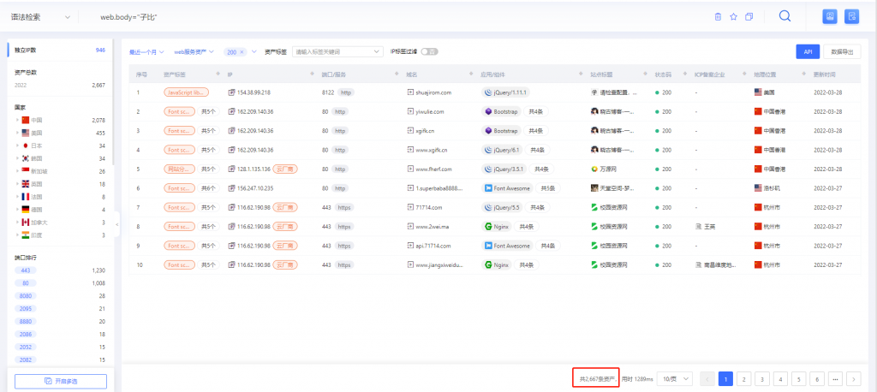Click the magnifier search icon
The height and width of the screenshot is (392, 877).
point(785,16)
